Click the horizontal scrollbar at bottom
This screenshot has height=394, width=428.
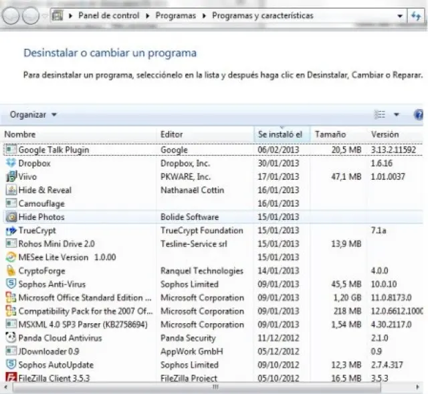tap(214, 387)
